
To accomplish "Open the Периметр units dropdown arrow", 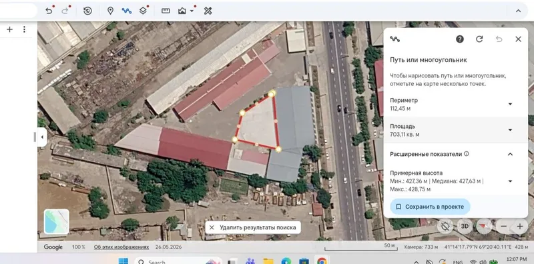I will 510,104.
